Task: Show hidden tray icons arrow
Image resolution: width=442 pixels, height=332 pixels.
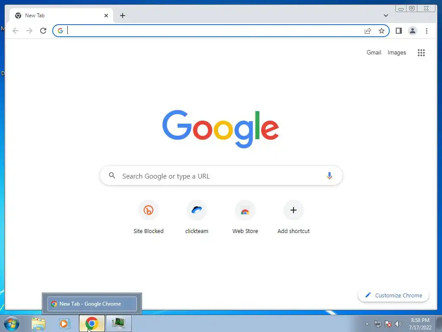Action: point(367,324)
